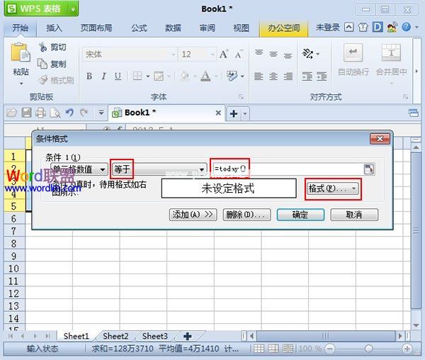Screen dimensions: 425x360
Task: Click the Open folder icon
Action: [x=11, y=113]
